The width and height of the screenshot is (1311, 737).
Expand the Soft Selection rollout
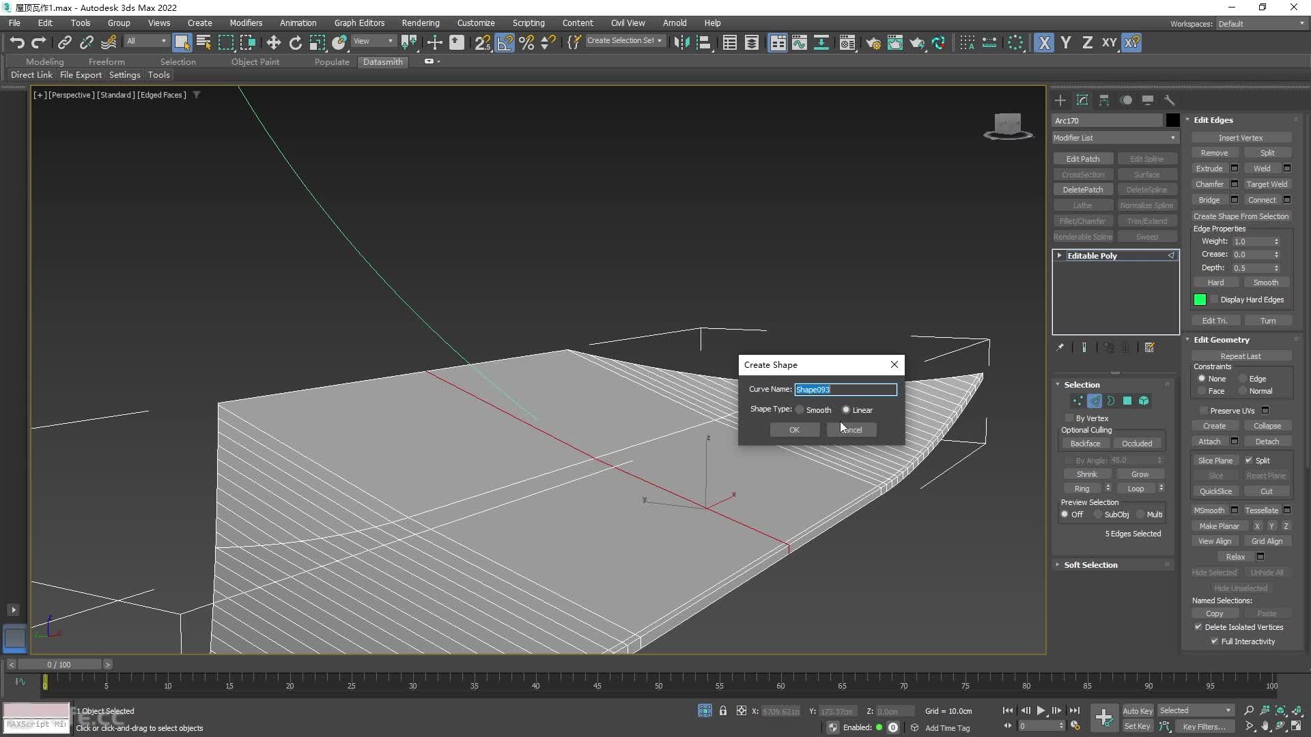(x=1090, y=565)
